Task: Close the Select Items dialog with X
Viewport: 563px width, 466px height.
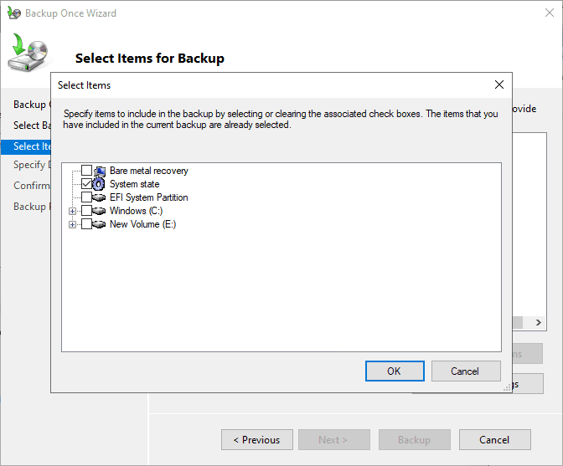Action: 499,84
